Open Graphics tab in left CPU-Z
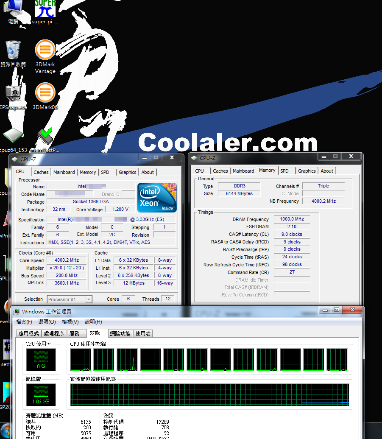The image size is (382, 439). pos(127,172)
